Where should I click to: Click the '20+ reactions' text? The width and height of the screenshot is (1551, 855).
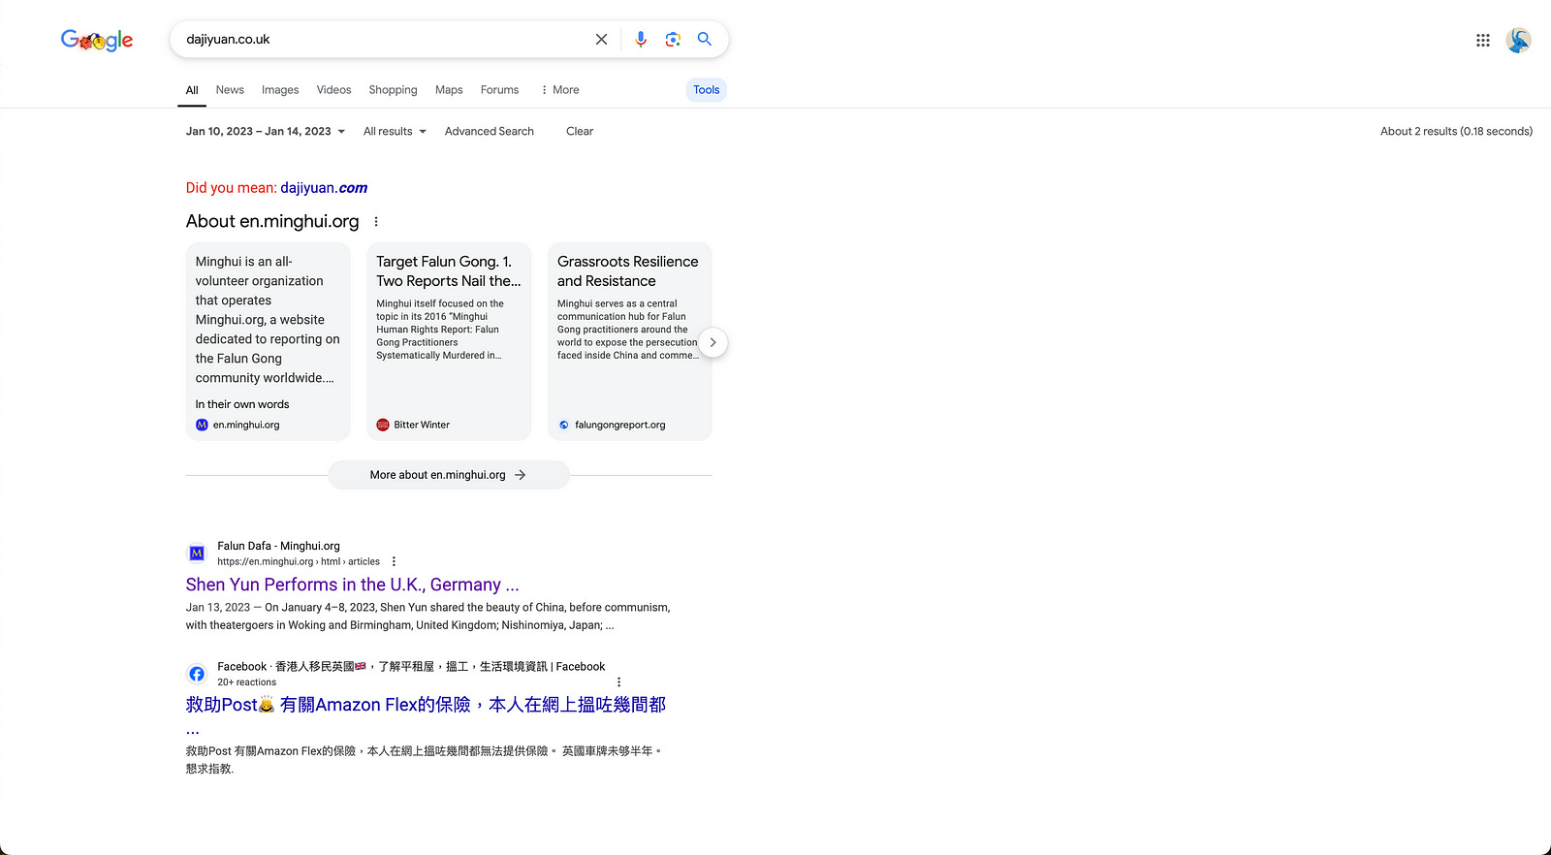pos(246,682)
